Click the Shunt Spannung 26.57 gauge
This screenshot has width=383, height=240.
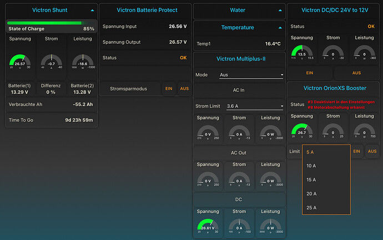pyautogui.click(x=20, y=62)
